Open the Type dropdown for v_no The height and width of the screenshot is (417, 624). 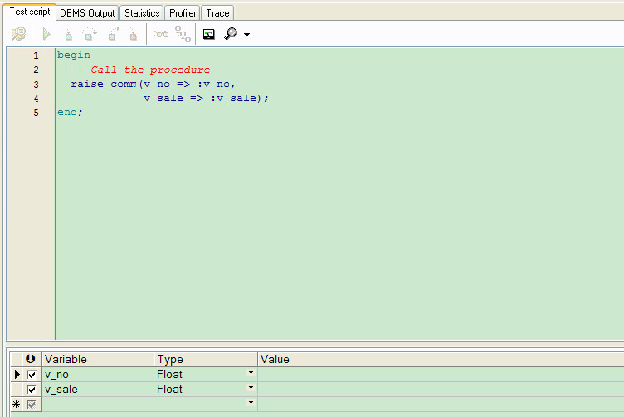pos(251,373)
